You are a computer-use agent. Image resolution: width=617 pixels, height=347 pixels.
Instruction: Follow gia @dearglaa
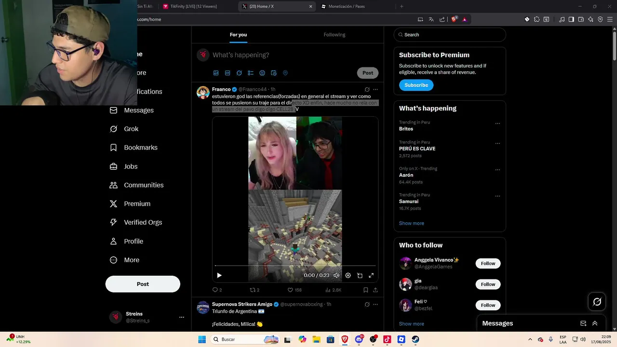[x=488, y=284]
